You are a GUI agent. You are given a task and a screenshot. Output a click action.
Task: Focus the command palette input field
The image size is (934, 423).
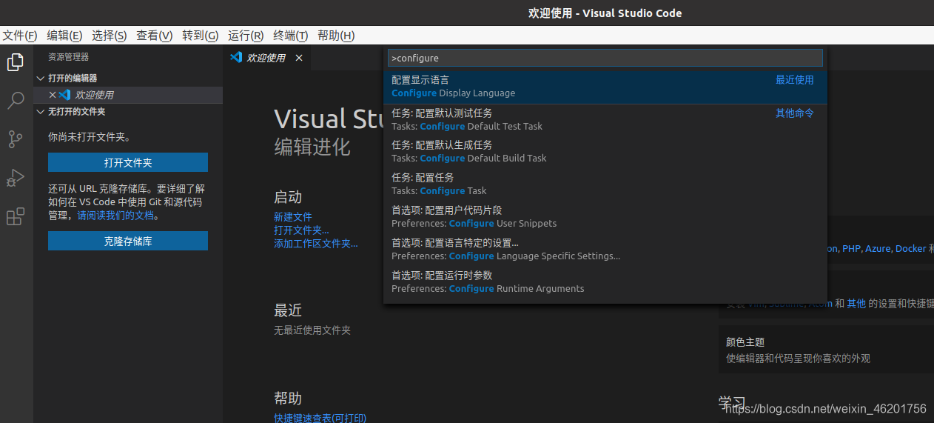(x=605, y=58)
